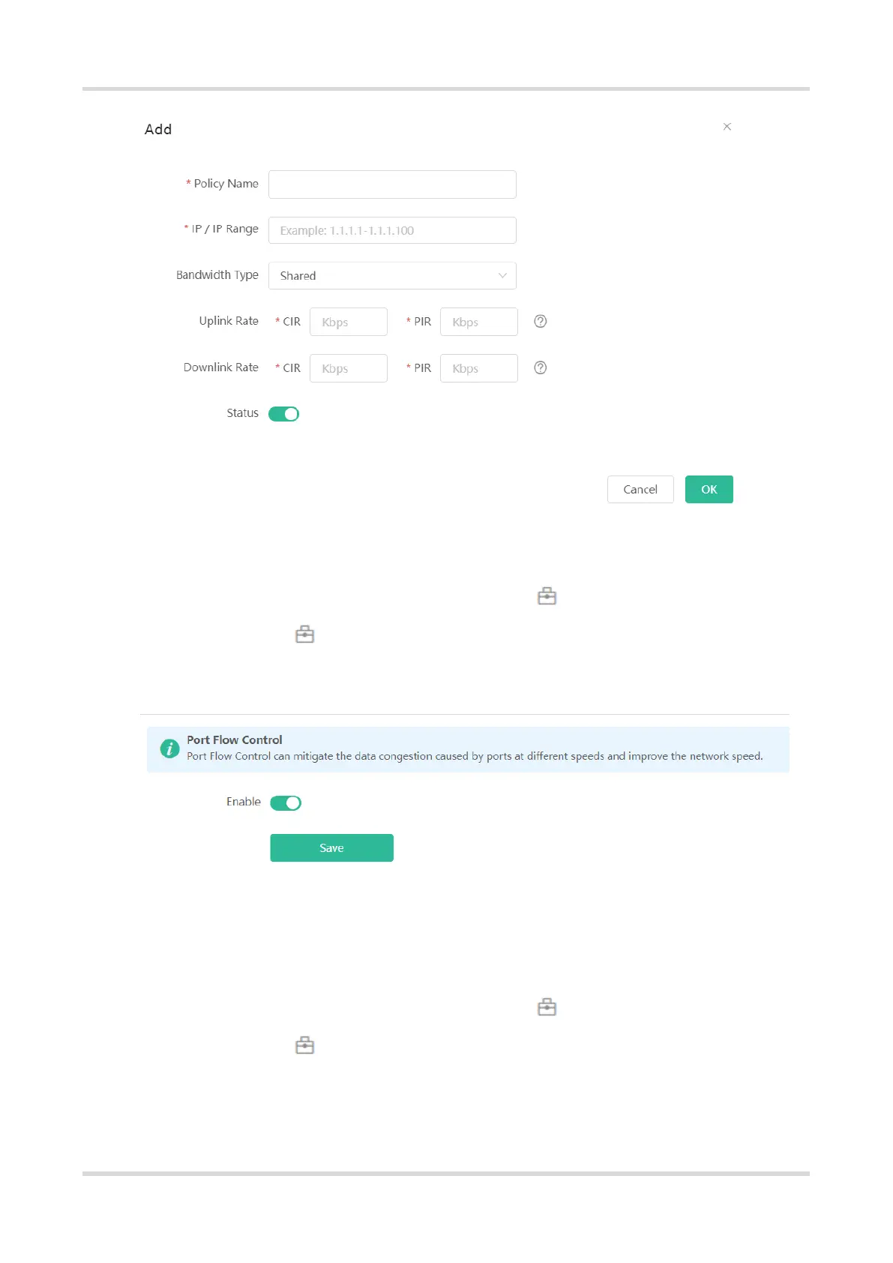The image size is (893, 1263).
Task: Click the Downlink Rate PIR field
Action: (x=478, y=369)
